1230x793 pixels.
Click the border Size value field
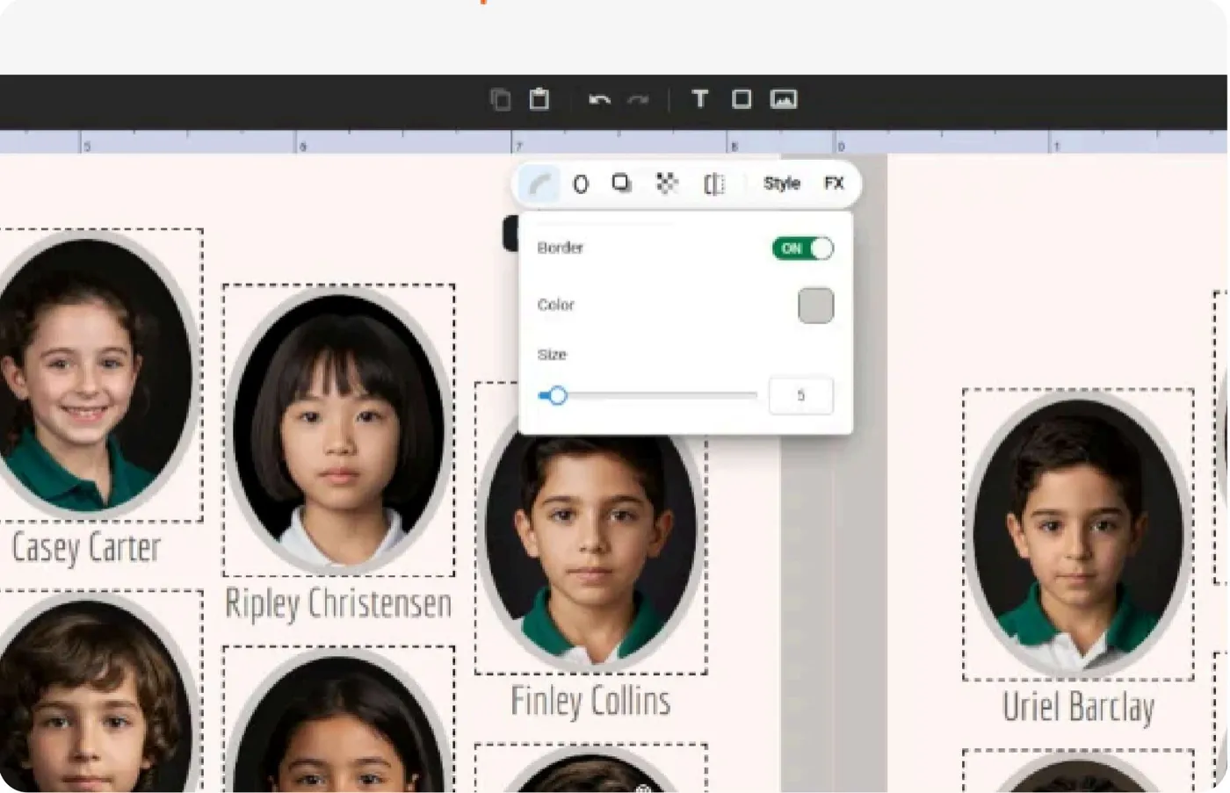[801, 395]
